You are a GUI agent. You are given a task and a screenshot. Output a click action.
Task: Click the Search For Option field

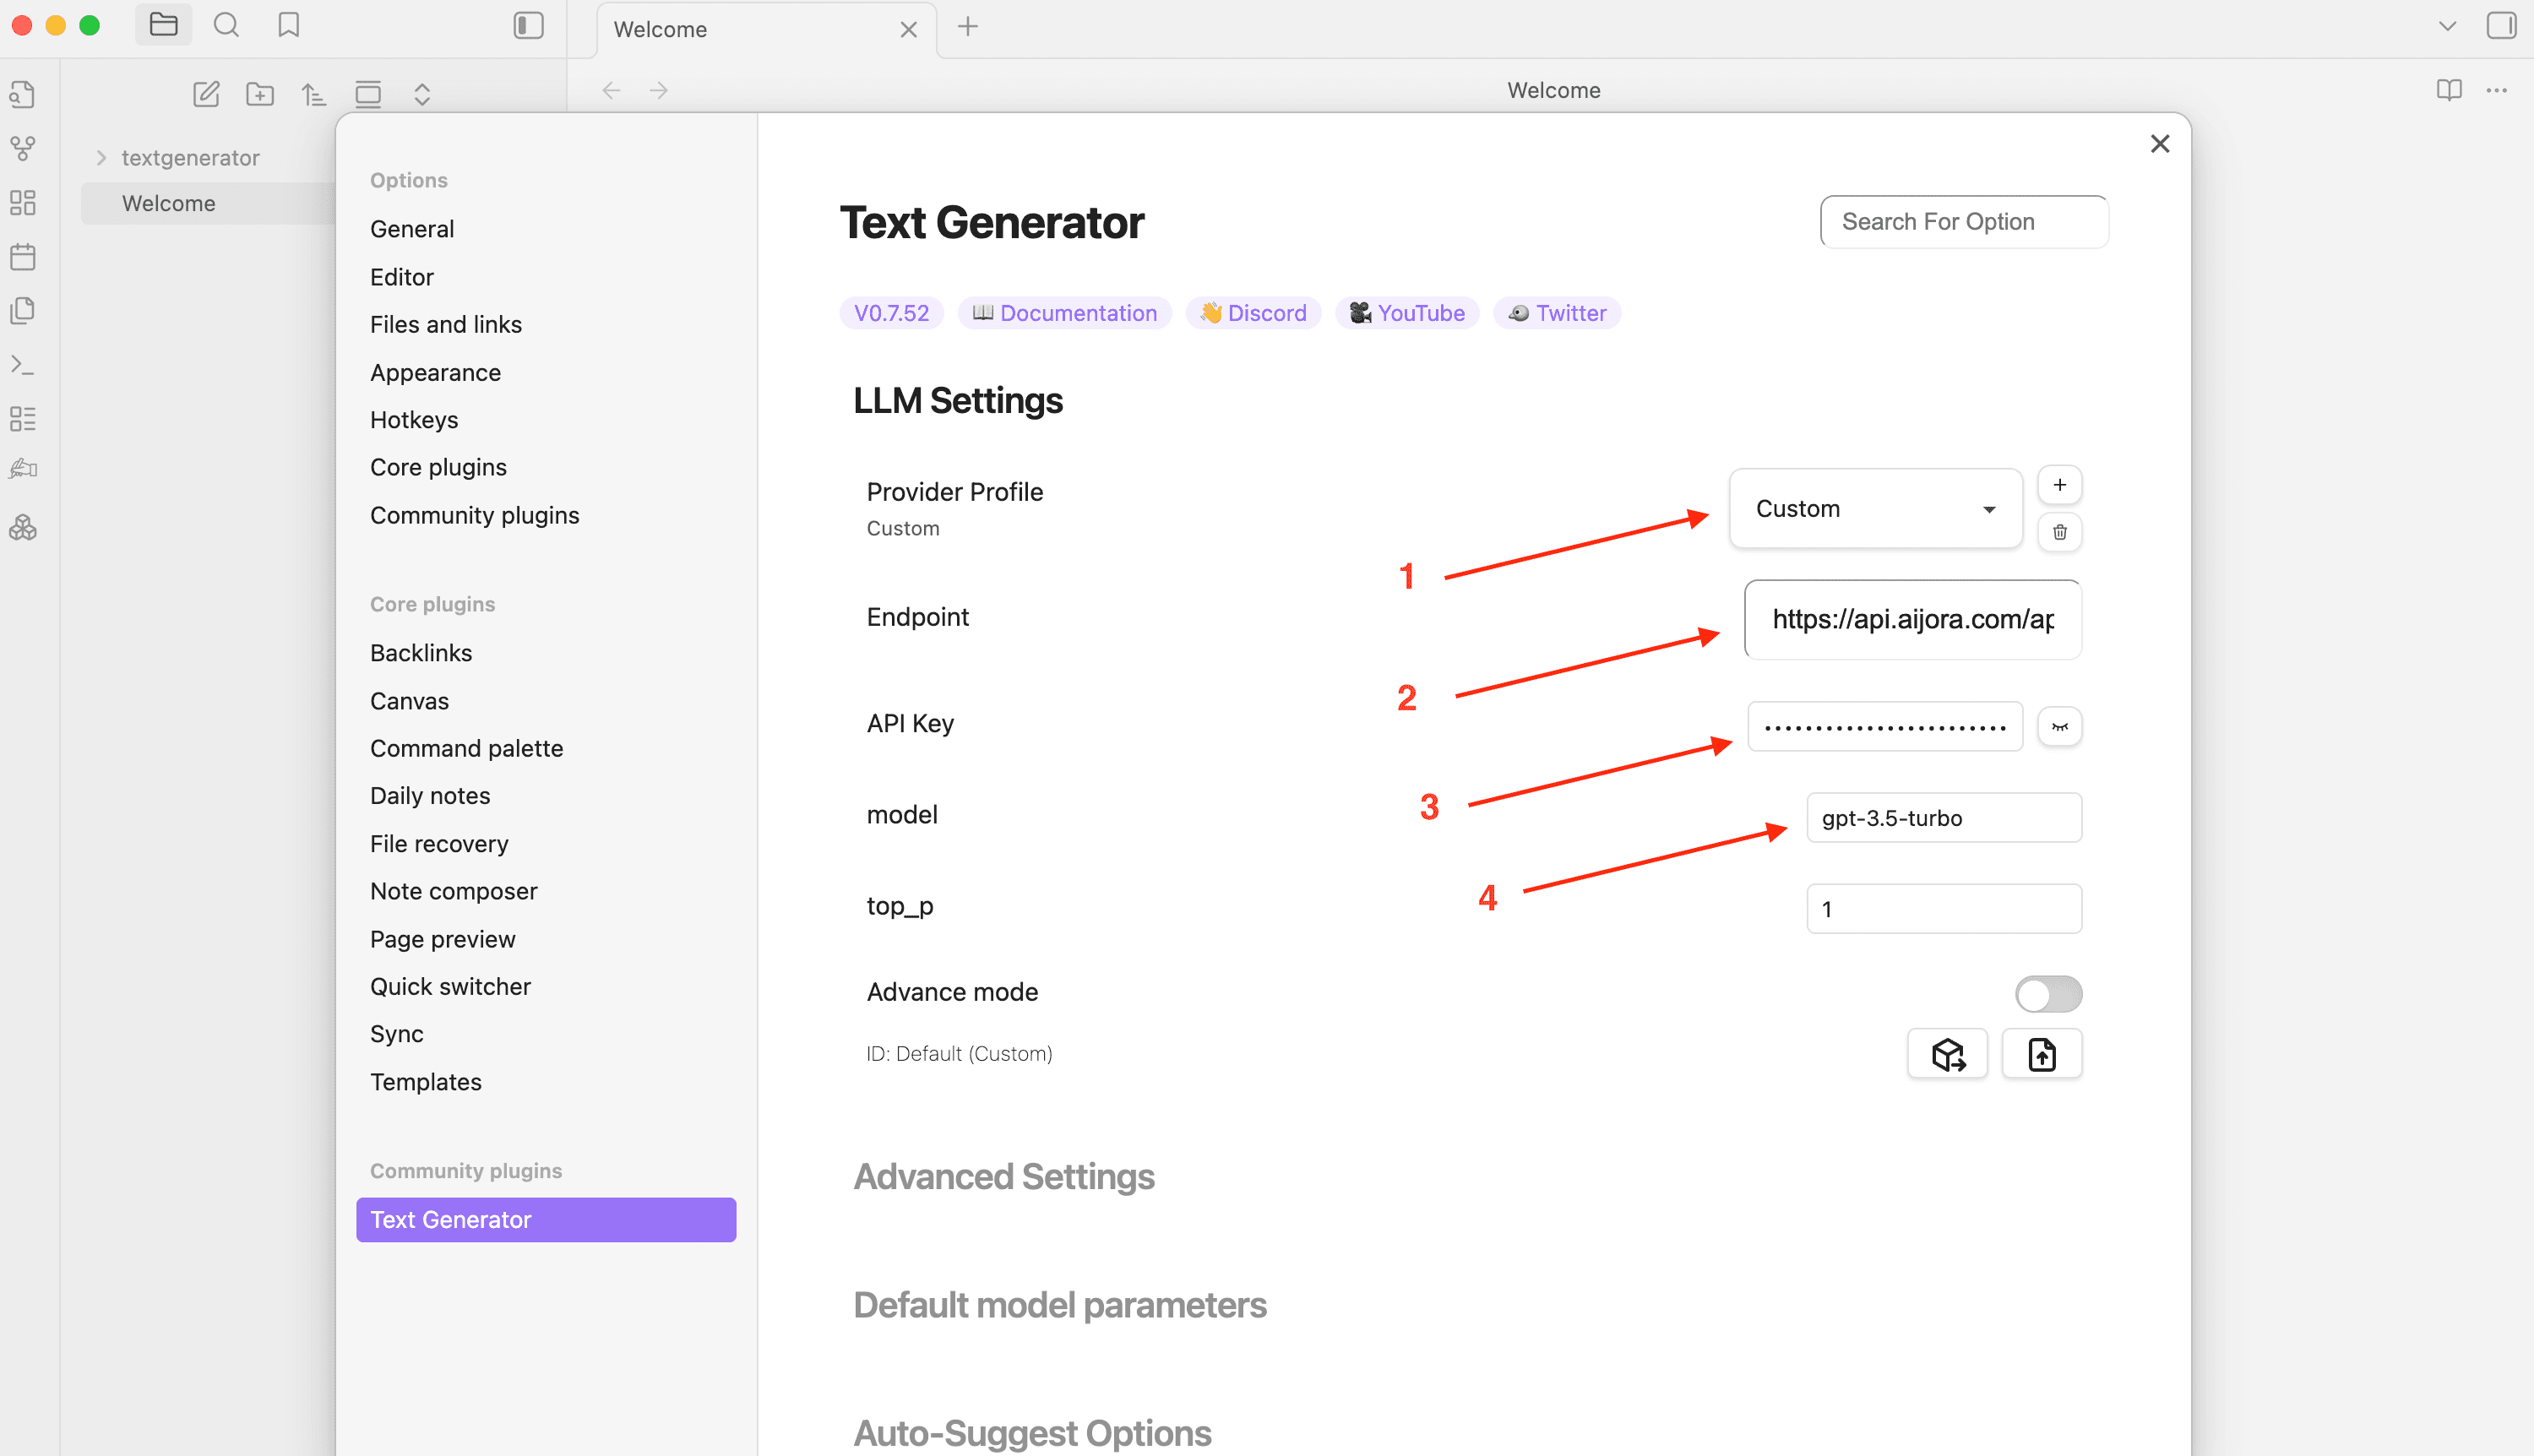click(x=1963, y=222)
